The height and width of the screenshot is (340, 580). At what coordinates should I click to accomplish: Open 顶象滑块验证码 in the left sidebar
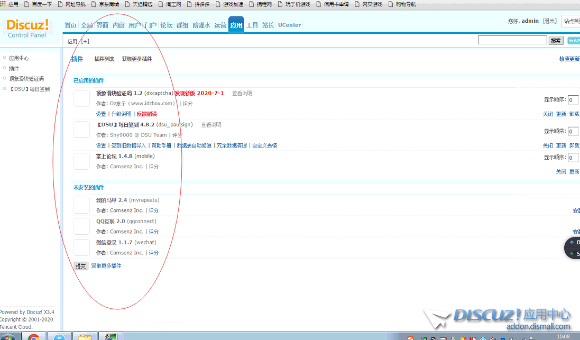coord(26,79)
